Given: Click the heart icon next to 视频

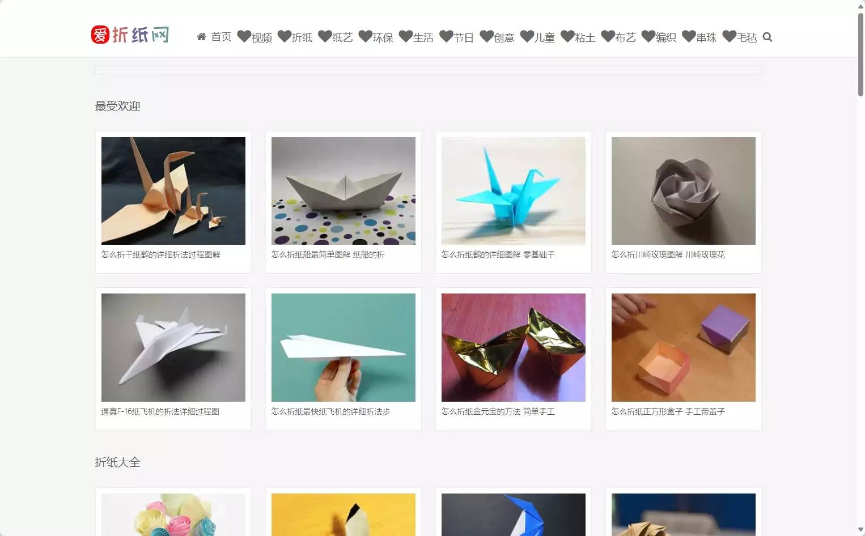Looking at the screenshot, I should click(244, 37).
